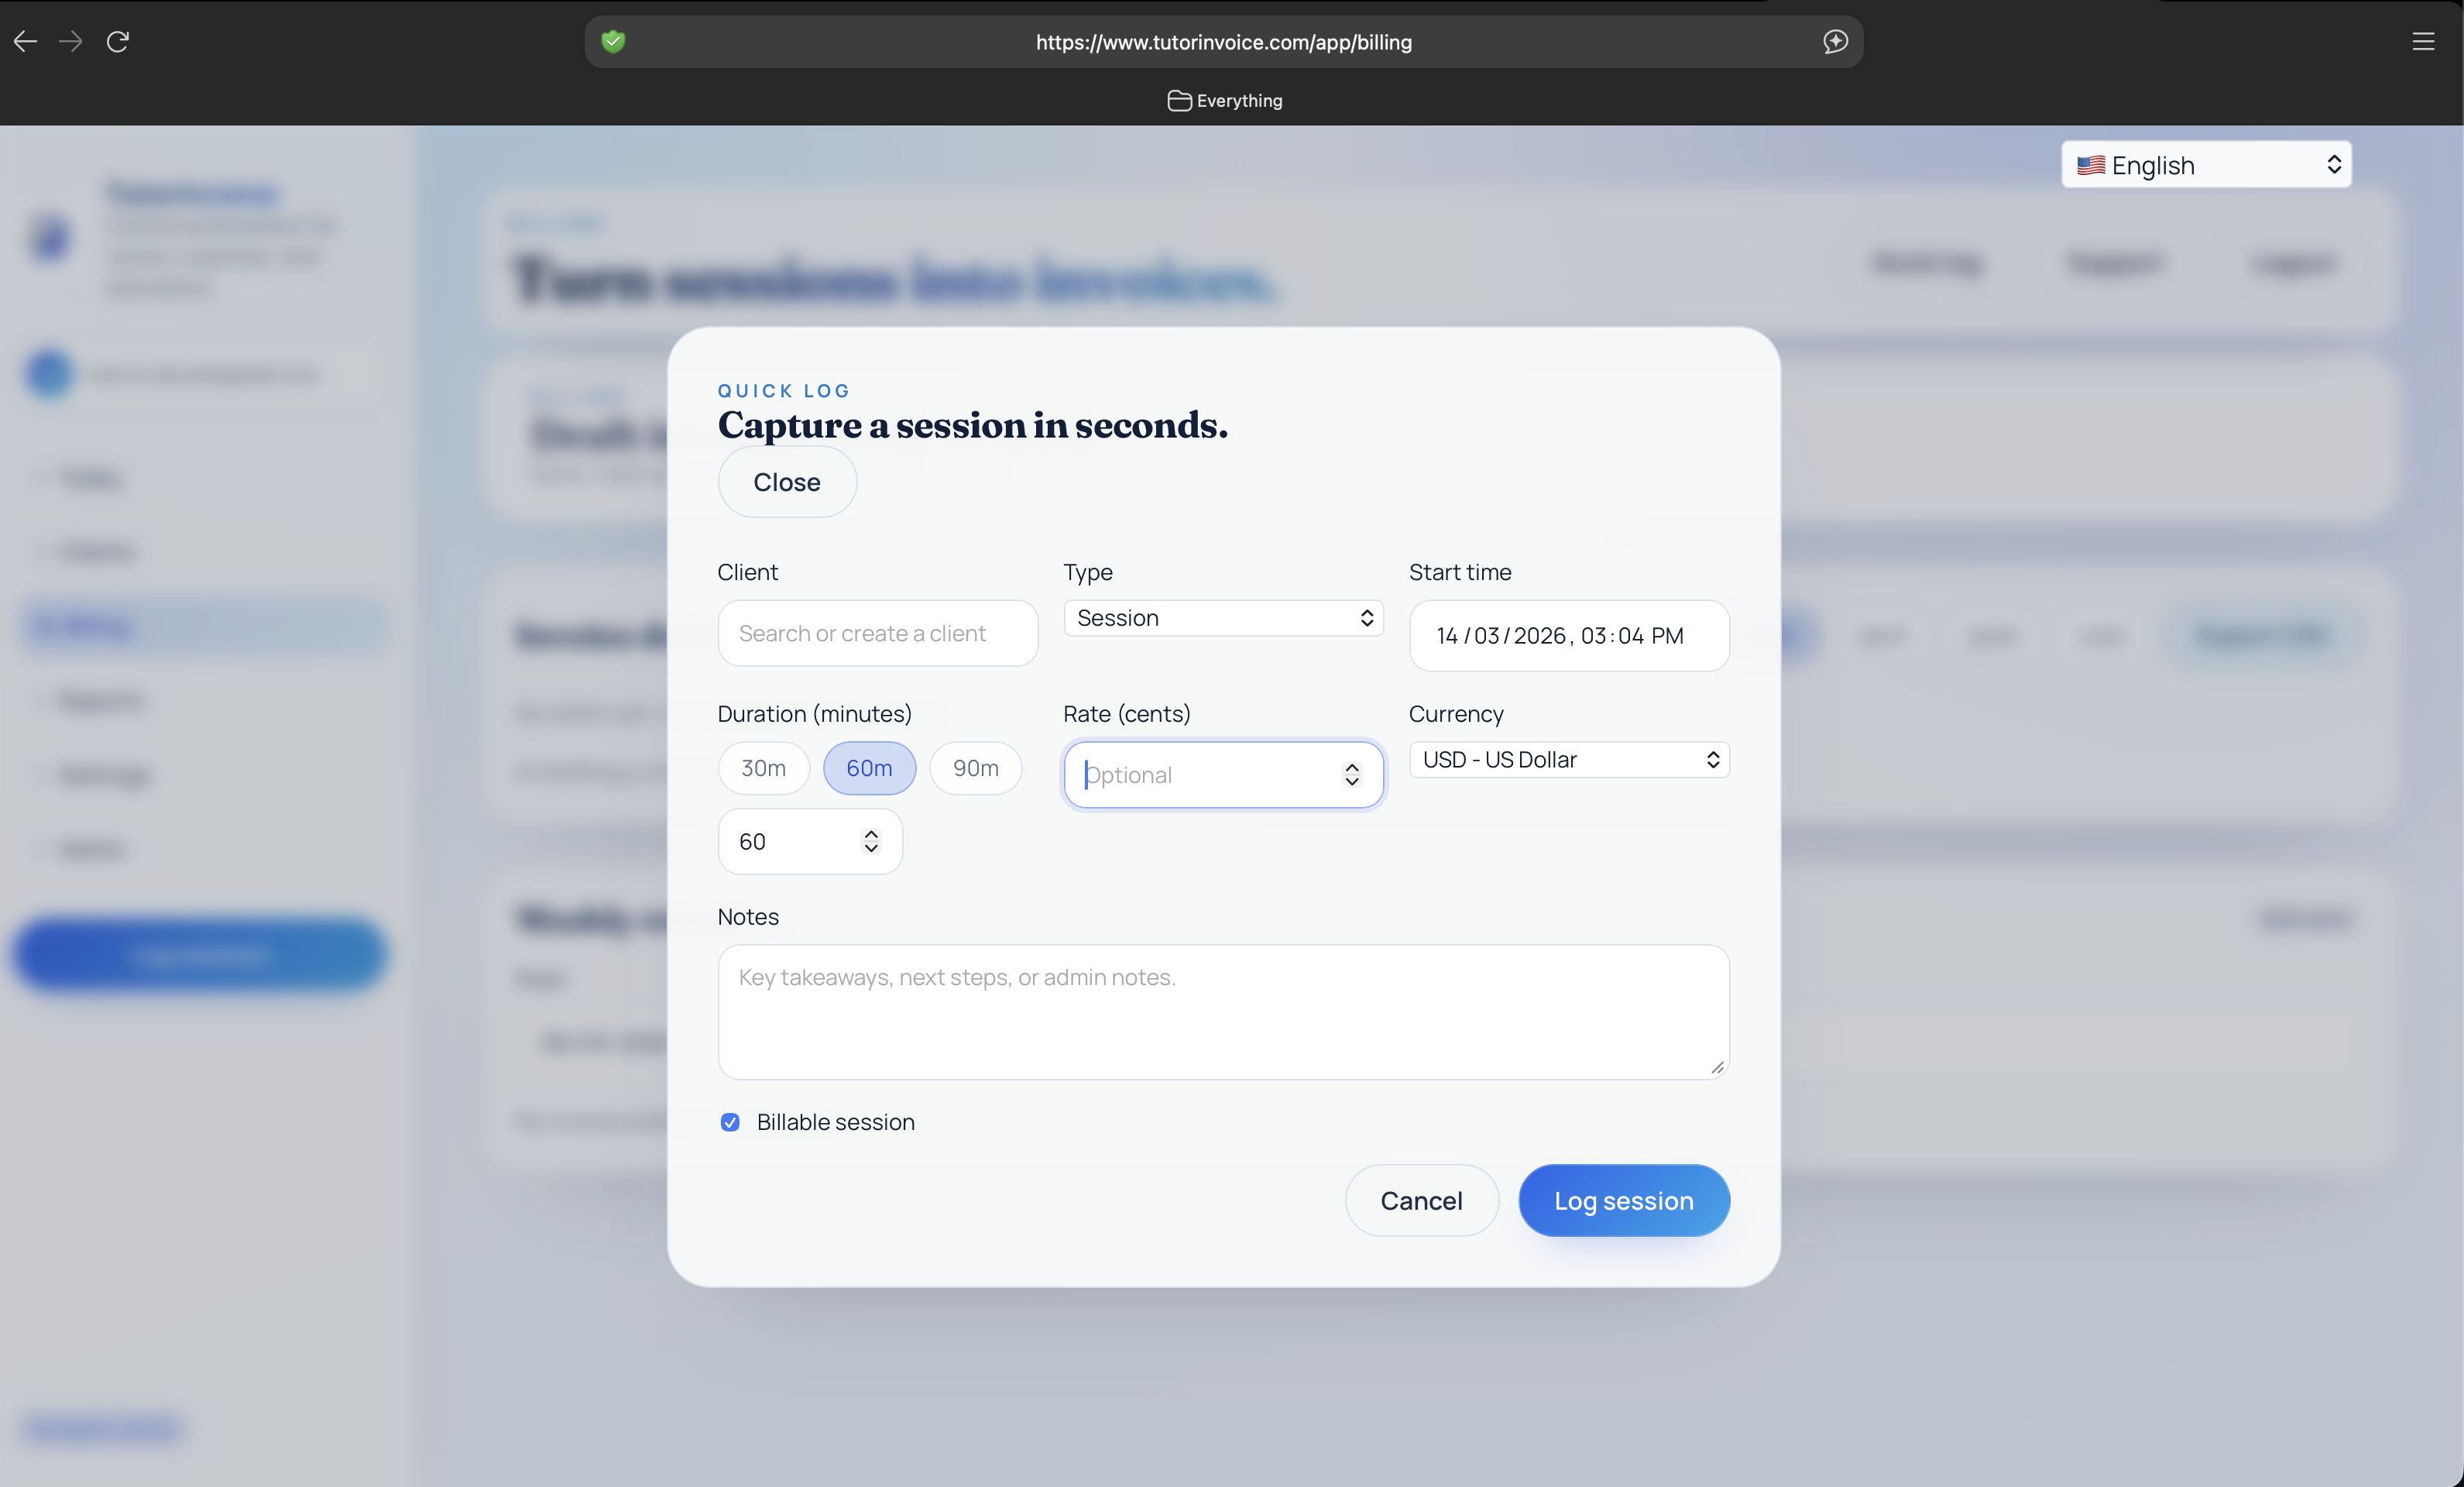Click the Log session button

(1623, 1200)
